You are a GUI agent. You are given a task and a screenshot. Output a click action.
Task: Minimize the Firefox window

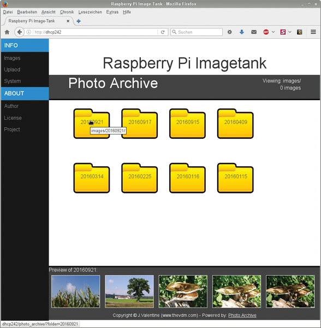(x=302, y=4)
